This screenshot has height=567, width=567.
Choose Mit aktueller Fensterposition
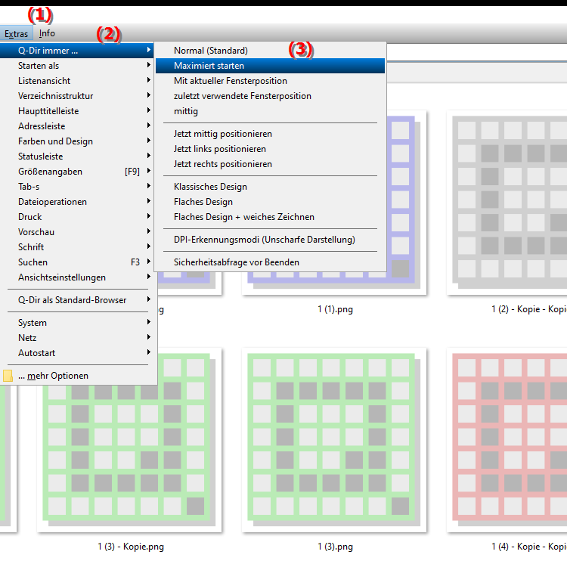(270, 81)
